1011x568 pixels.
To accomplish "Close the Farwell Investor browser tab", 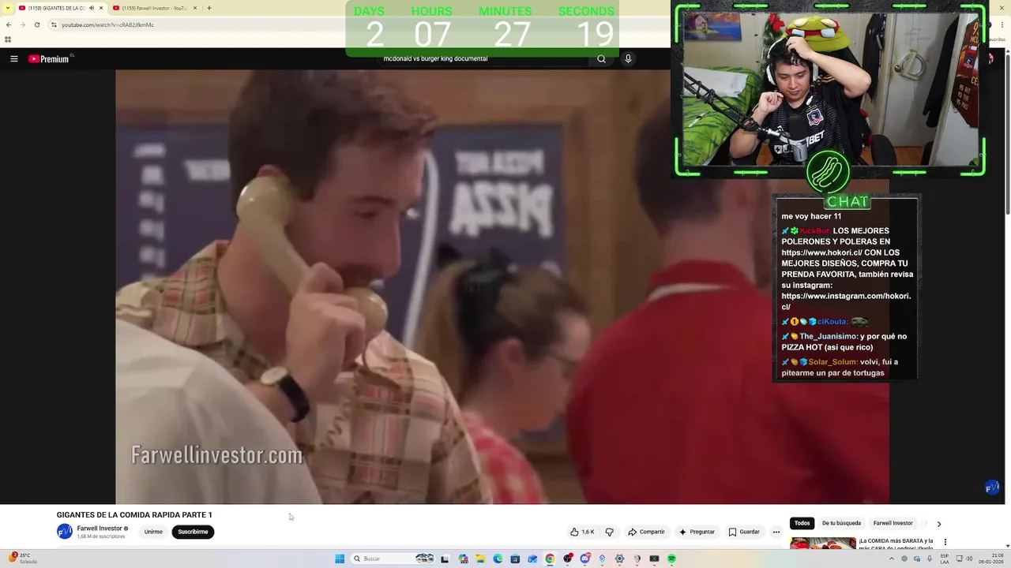I will (195, 8).
